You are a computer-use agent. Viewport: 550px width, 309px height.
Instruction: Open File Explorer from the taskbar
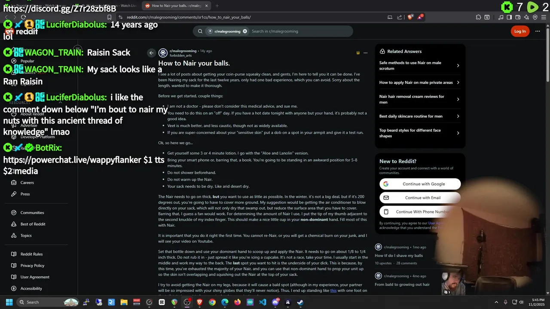tap(124, 302)
